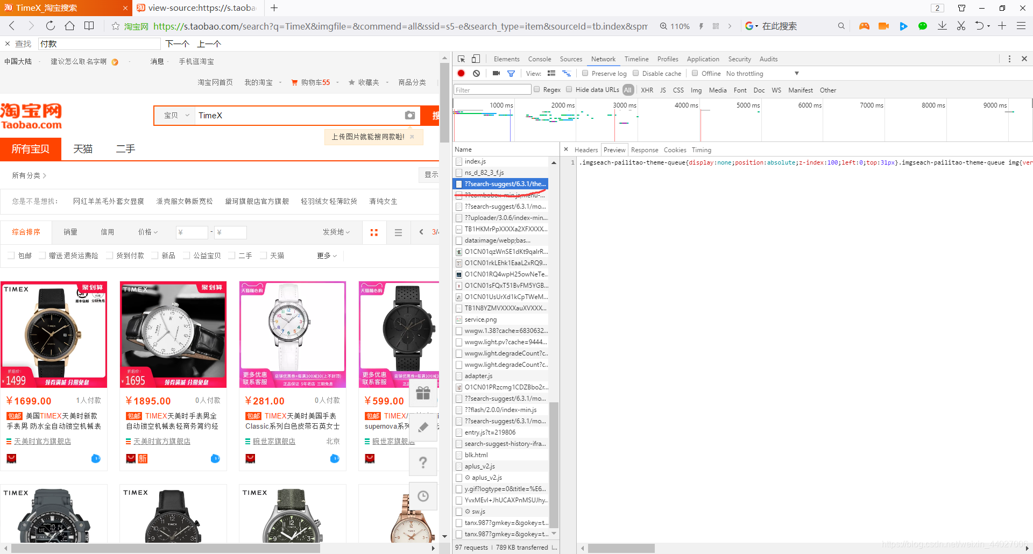Capture screenshots camera icon in Network panel
The width and height of the screenshot is (1033, 554).
[x=496, y=73]
